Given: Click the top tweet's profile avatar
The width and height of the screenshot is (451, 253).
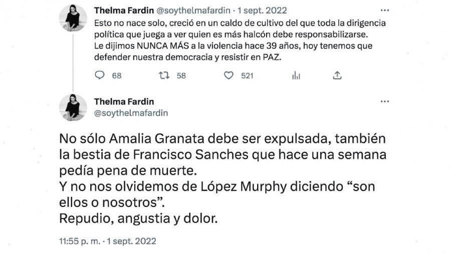Looking at the screenshot, I should [73, 18].
